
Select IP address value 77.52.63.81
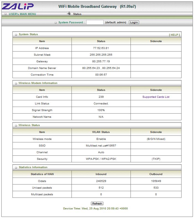[101, 48]
